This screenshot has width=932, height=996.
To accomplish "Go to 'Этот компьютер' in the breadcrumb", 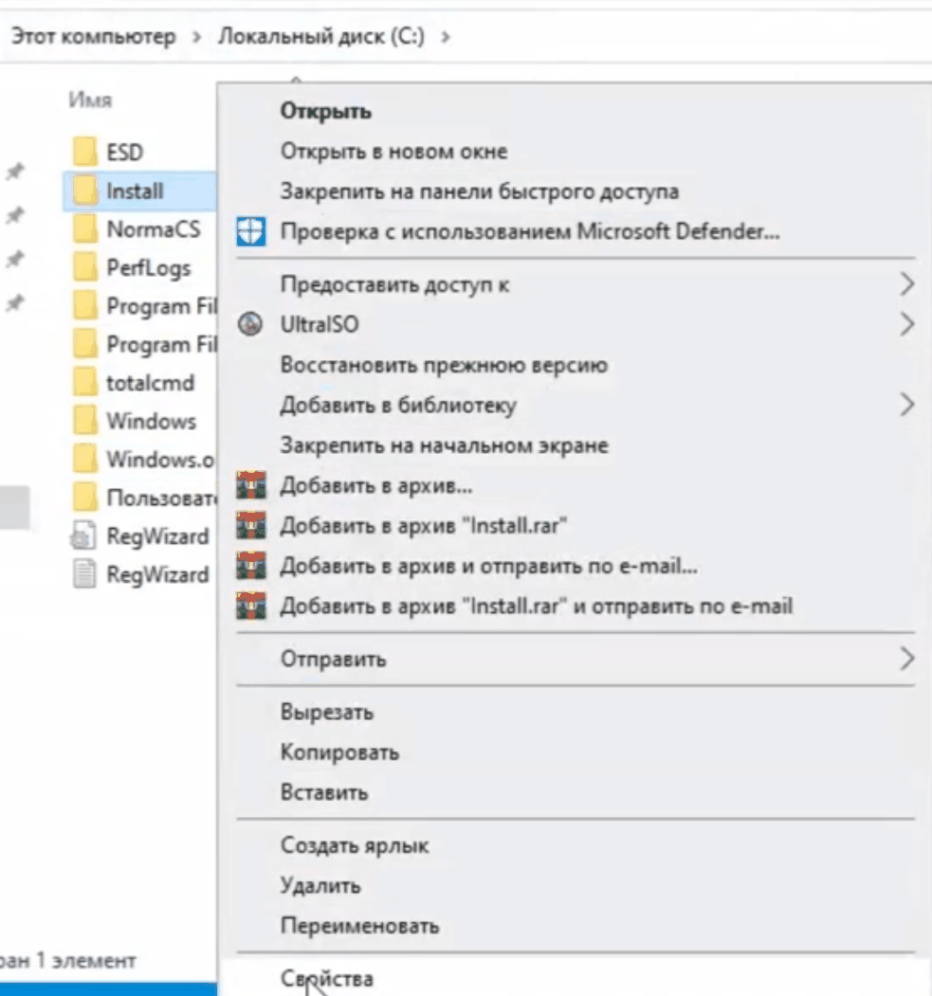I will coord(93,38).
